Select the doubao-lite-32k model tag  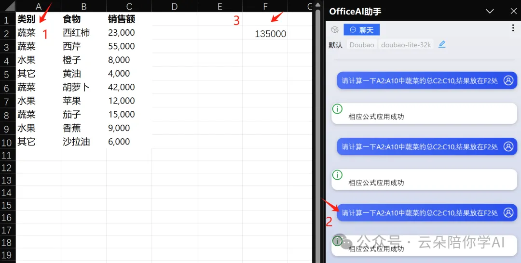click(x=406, y=45)
